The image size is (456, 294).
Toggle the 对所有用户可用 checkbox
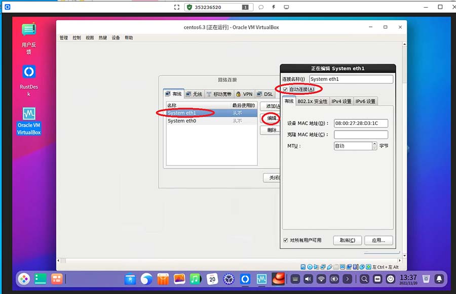[286, 240]
